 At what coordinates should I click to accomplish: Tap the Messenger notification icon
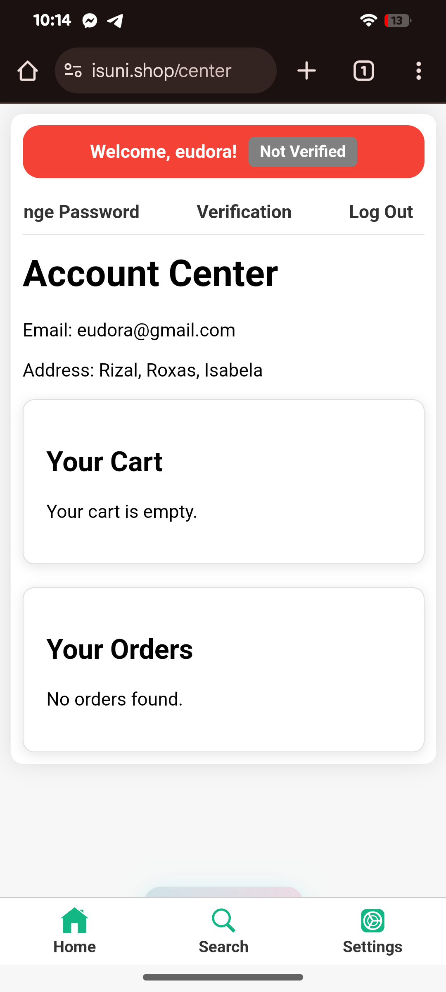[90, 20]
